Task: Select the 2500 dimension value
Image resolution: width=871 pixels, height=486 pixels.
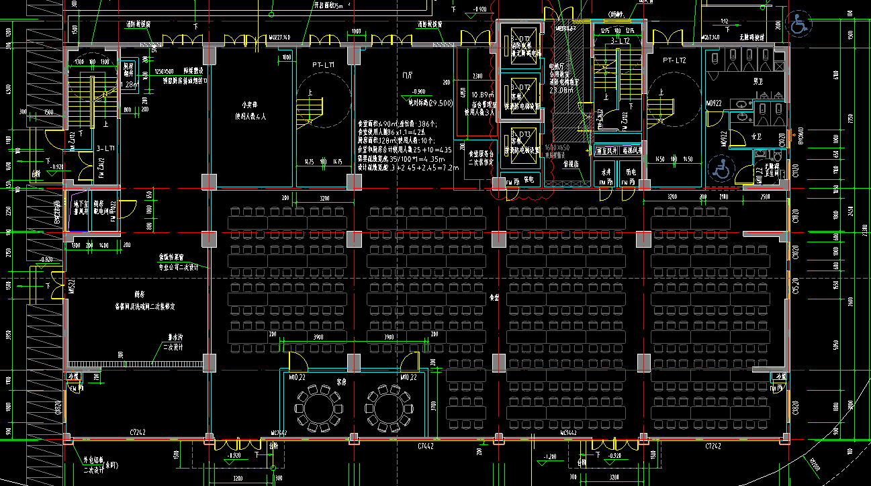Action: point(765,198)
